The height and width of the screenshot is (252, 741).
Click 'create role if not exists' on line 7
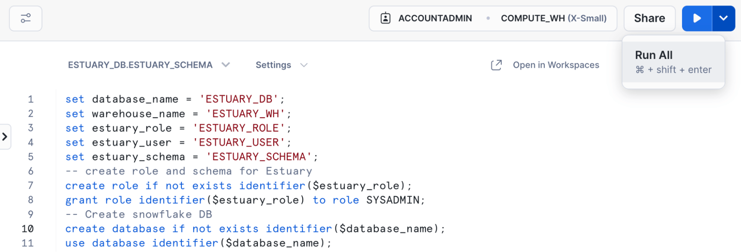tap(149, 186)
